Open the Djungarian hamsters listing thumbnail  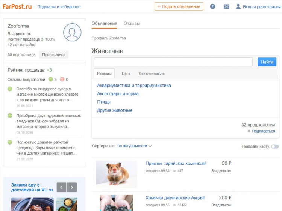pos(116,203)
